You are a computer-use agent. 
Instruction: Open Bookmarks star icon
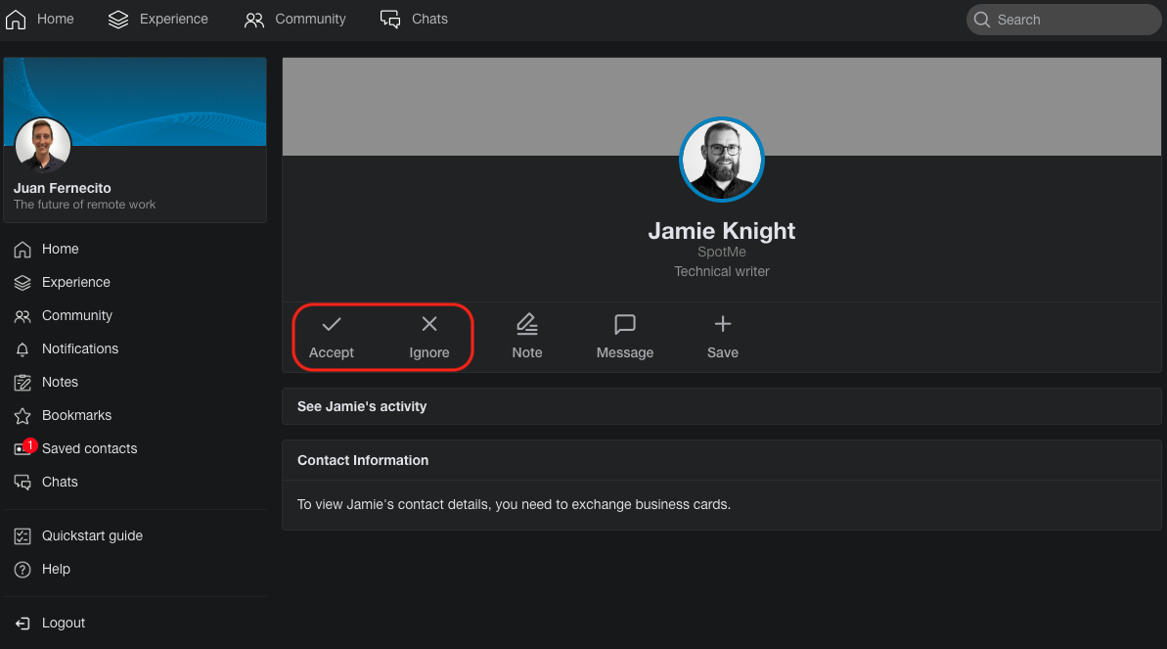coord(22,416)
